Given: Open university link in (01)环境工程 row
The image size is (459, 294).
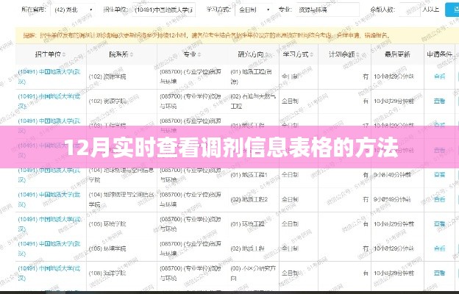Looking at the screenshot, I should 49,223.
